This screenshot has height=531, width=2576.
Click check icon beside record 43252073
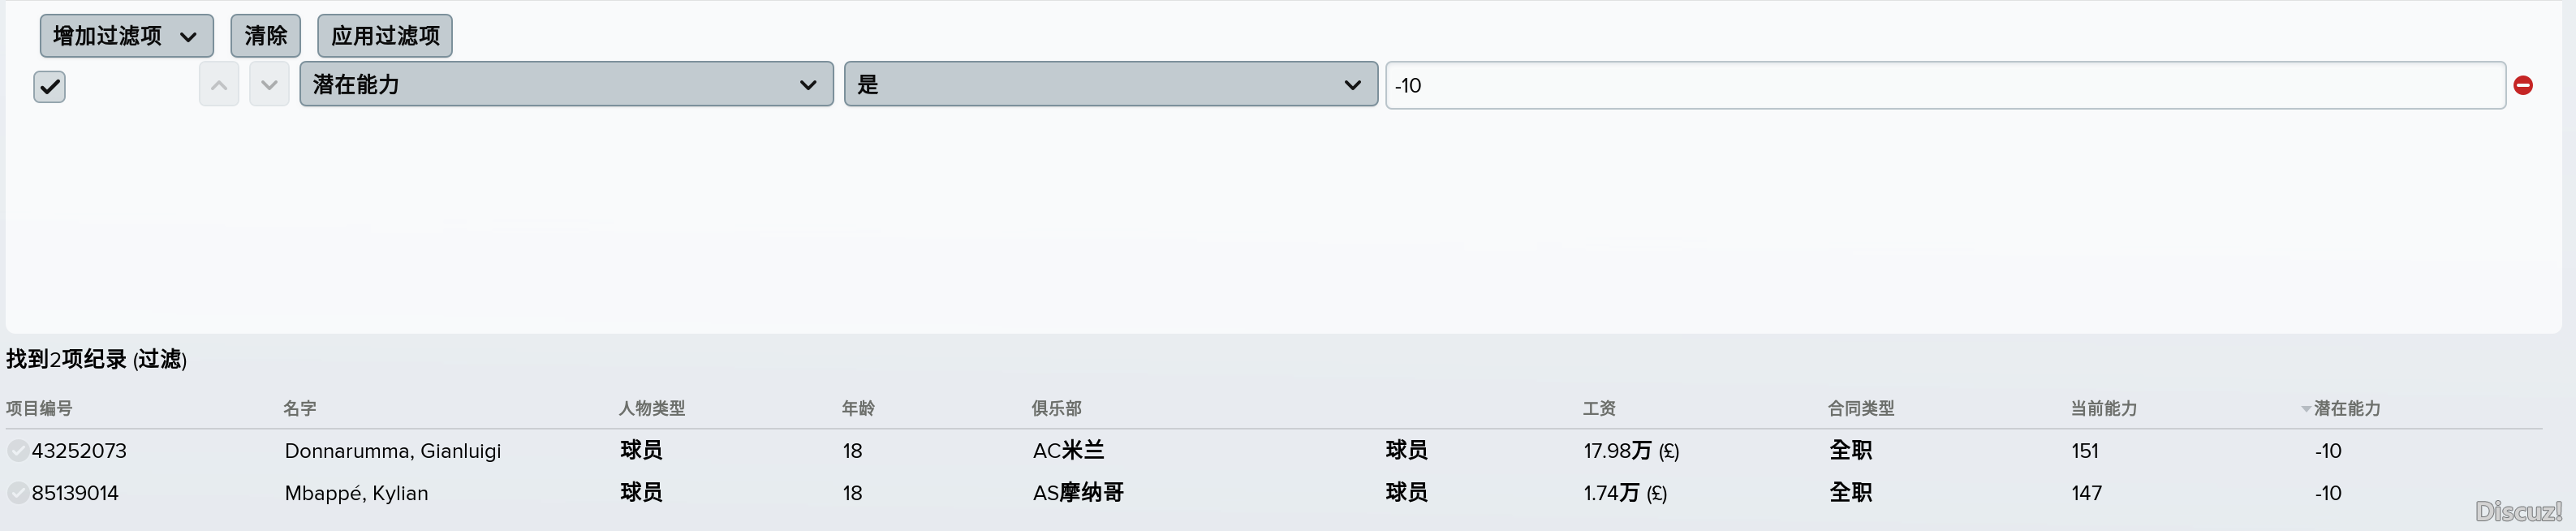pos(18,451)
